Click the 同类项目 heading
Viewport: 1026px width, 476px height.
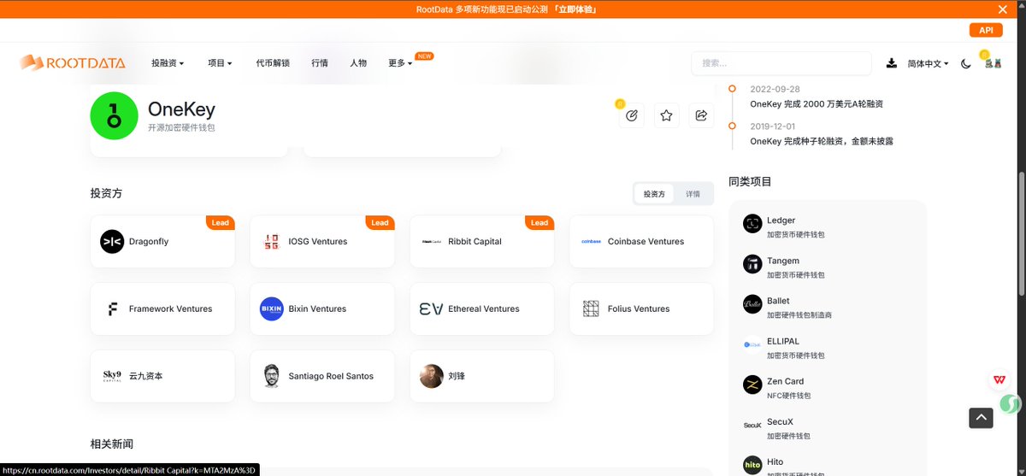tap(750, 182)
